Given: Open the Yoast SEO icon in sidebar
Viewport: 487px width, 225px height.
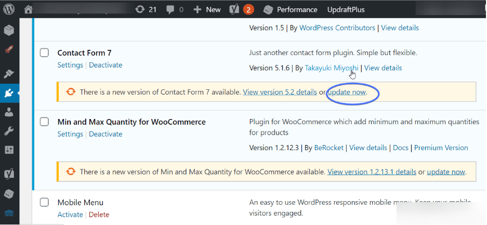Looking at the screenshot, I should [x=9, y=175].
